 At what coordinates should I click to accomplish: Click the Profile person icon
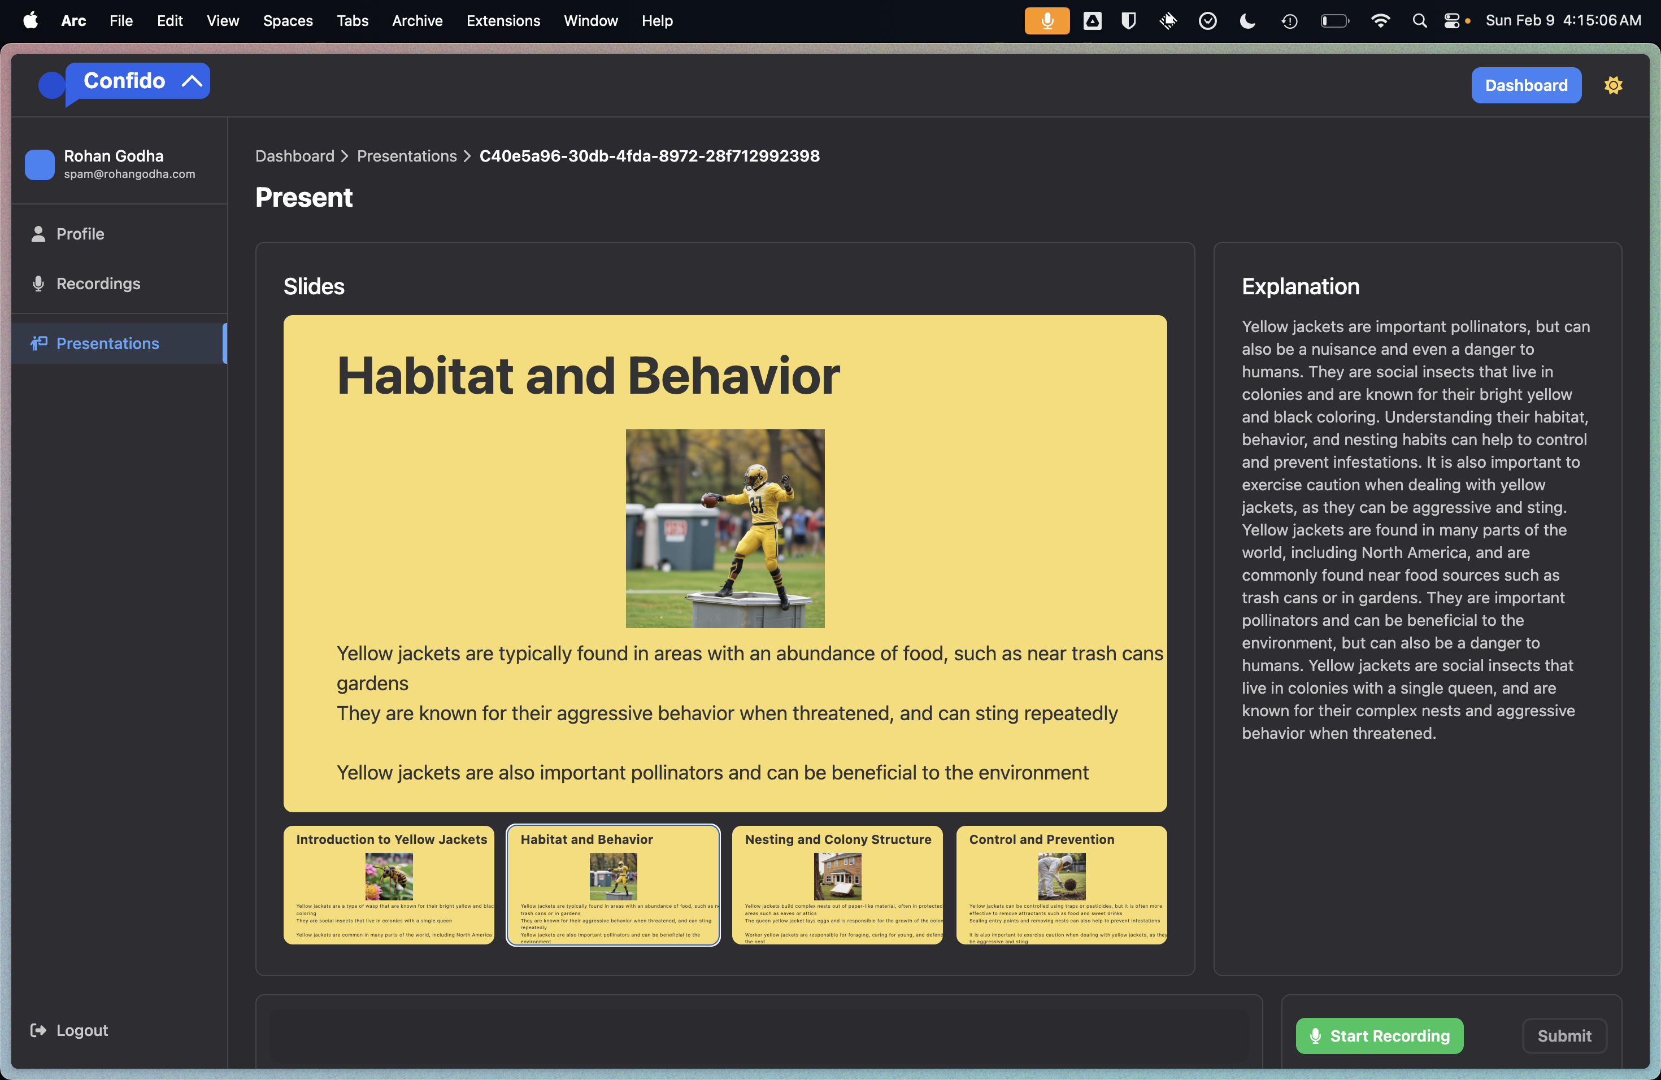(38, 234)
